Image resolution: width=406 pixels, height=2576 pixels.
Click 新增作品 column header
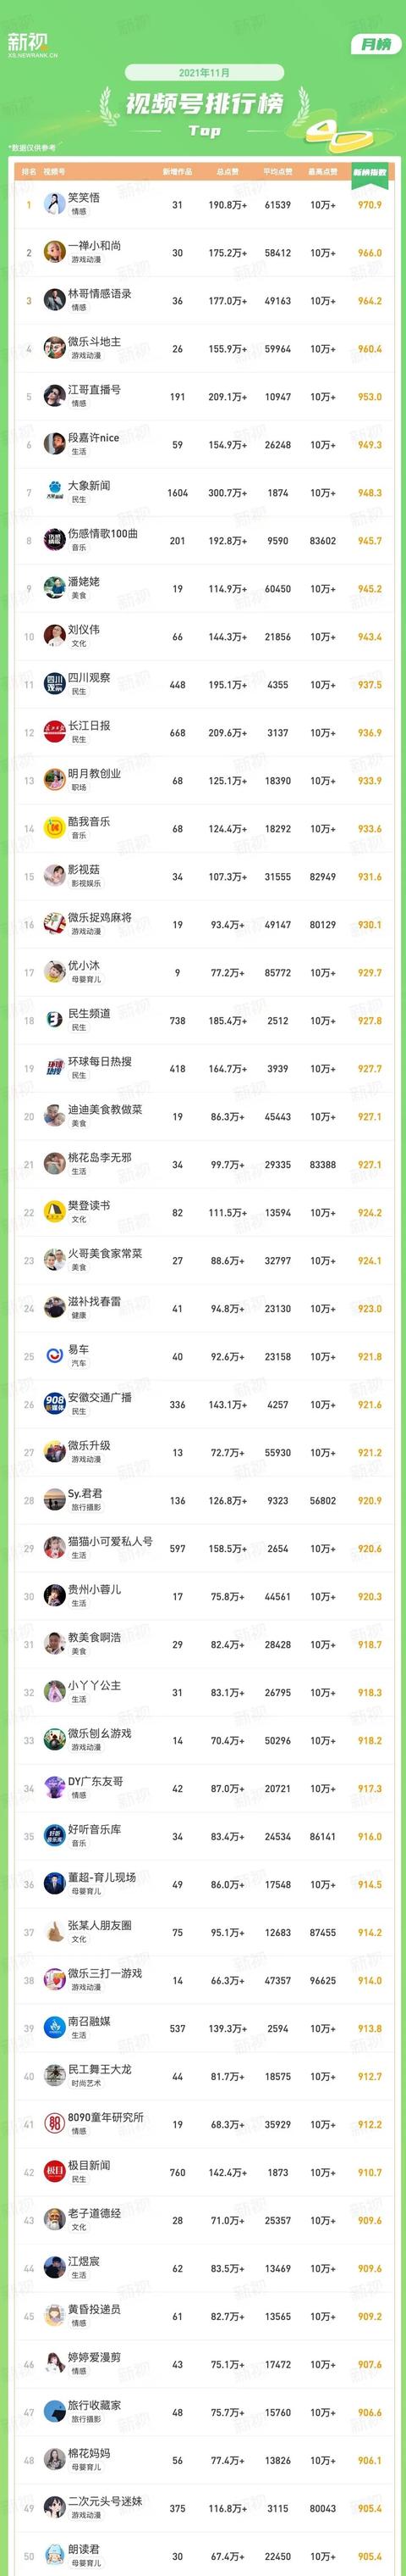178,172
